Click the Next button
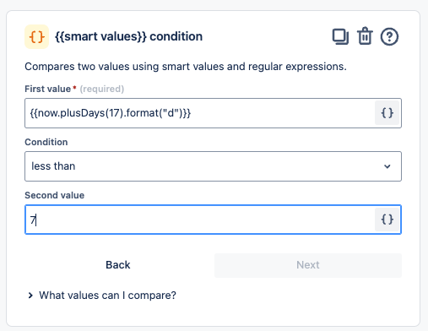Screen dimensions: 428x331 (308, 265)
